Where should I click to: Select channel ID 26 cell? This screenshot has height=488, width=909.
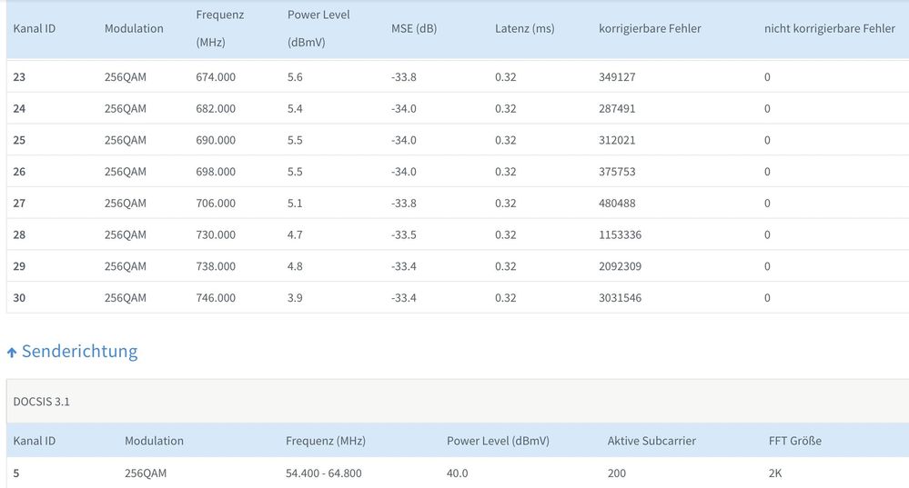coord(19,172)
